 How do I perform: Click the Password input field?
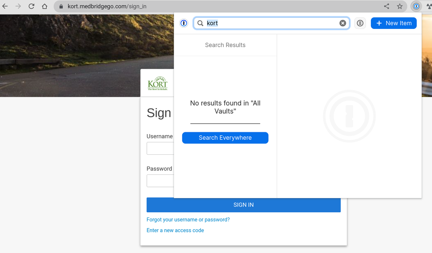click(x=160, y=181)
